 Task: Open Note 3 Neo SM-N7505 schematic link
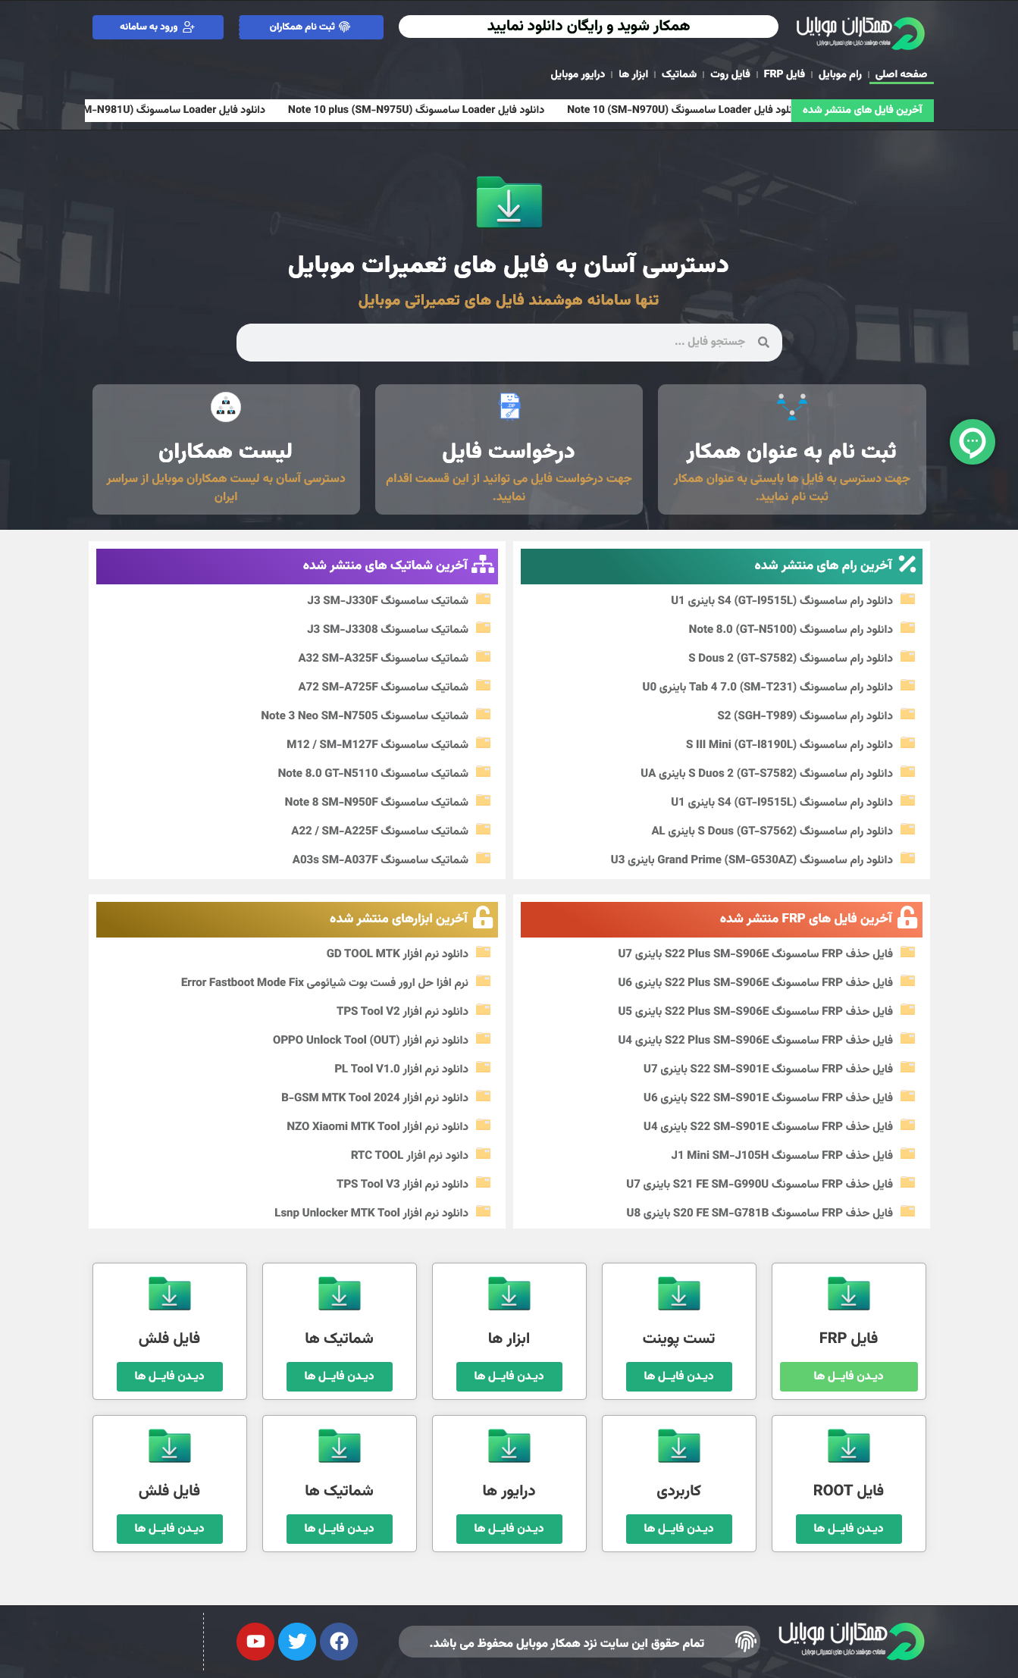point(365,715)
